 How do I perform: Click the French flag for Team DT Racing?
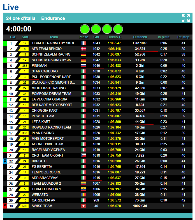pyautogui.click(x=83, y=43)
